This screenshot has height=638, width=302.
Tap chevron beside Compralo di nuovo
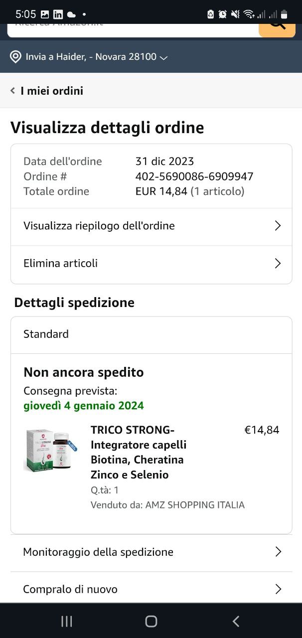coord(278,589)
